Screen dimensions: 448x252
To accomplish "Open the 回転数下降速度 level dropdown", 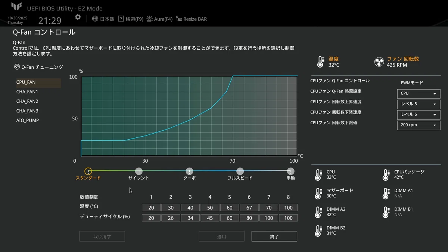I will (x=419, y=115).
